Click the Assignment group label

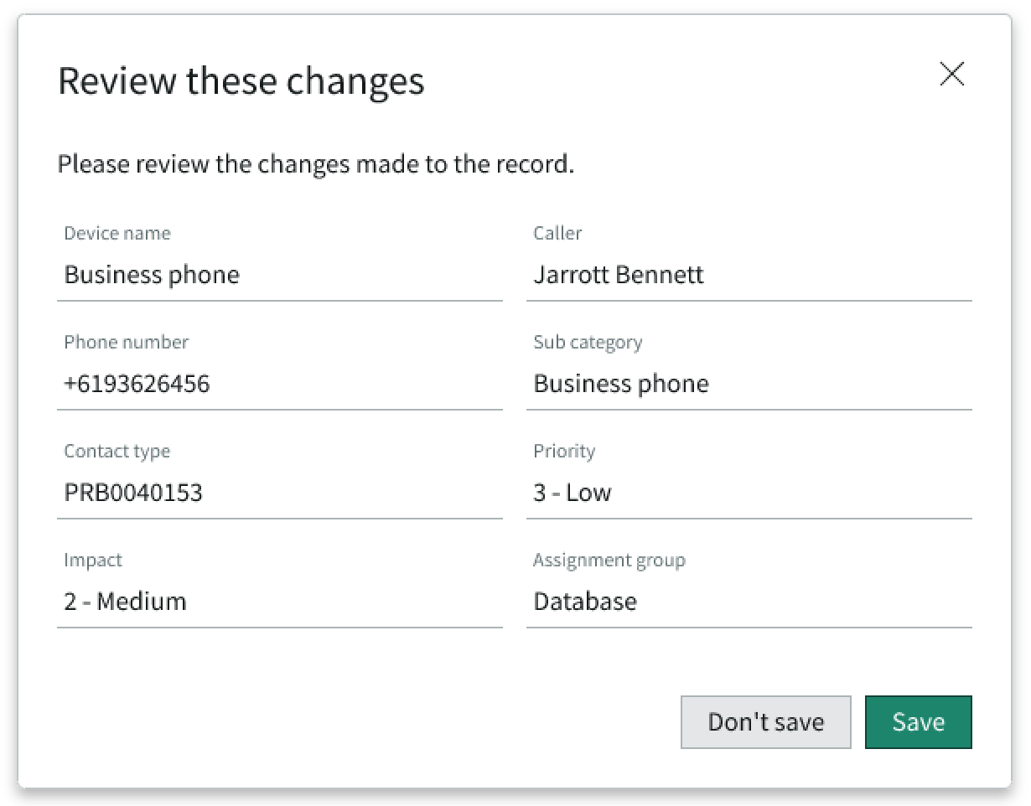point(609,560)
